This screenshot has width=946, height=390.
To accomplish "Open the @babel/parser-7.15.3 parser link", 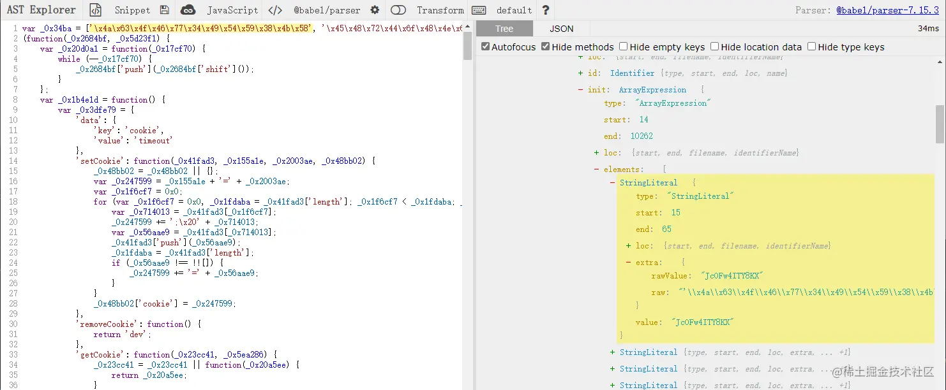I will point(888,10).
